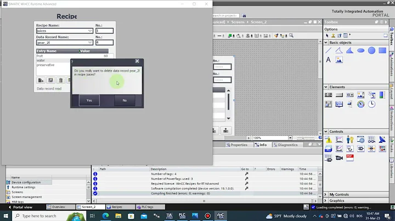Choose the PDF view control
This screenshot has height=221, width=395.
point(350,158)
